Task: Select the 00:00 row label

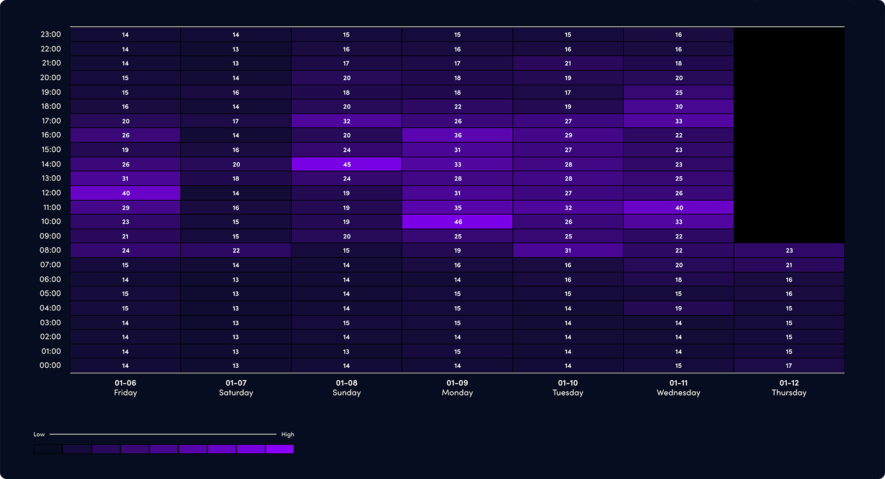Action: (50, 366)
